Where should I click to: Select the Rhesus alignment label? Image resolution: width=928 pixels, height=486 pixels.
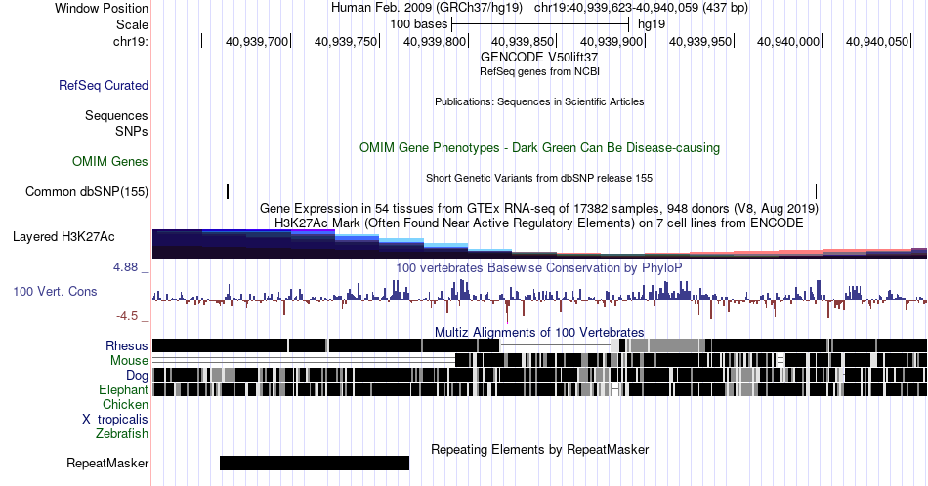click(127, 345)
